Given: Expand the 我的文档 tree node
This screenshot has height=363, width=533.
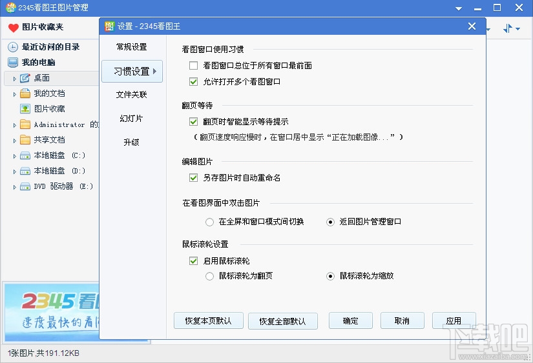Looking at the screenshot, I should 15,94.
